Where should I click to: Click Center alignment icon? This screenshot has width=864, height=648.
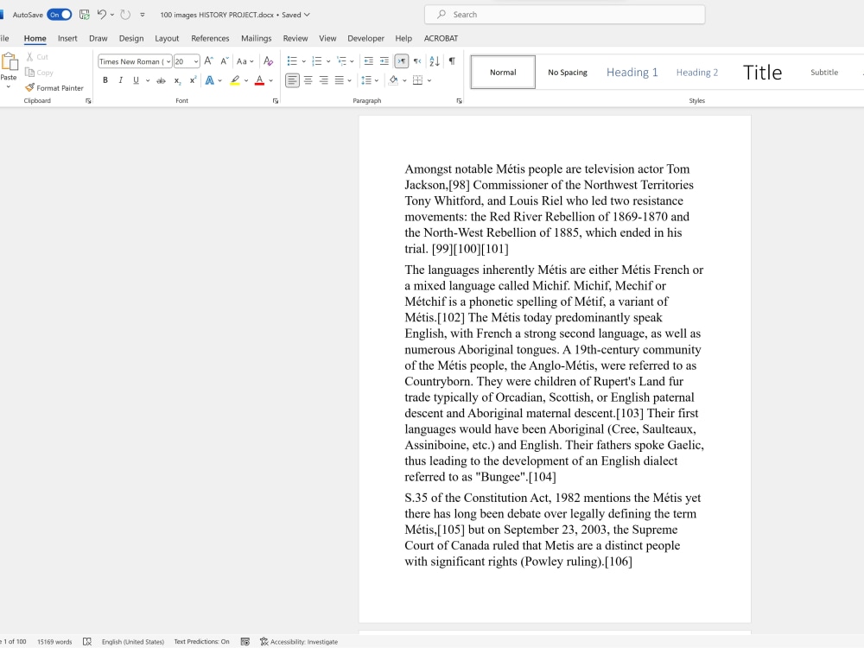(x=308, y=80)
